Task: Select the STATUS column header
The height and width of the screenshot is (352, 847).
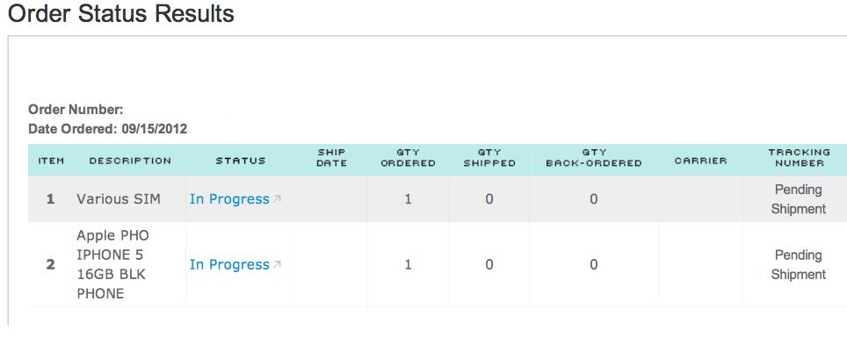Action: pos(241,161)
